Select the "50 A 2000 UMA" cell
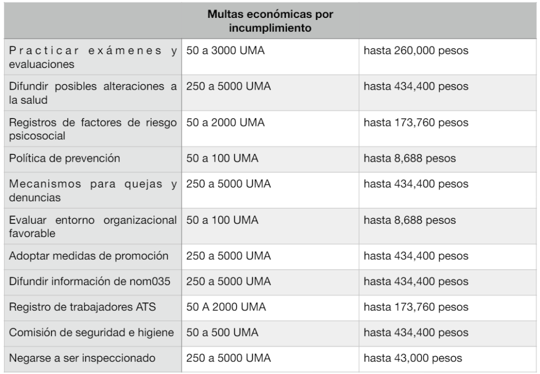This screenshot has width=540, height=374. (226, 307)
